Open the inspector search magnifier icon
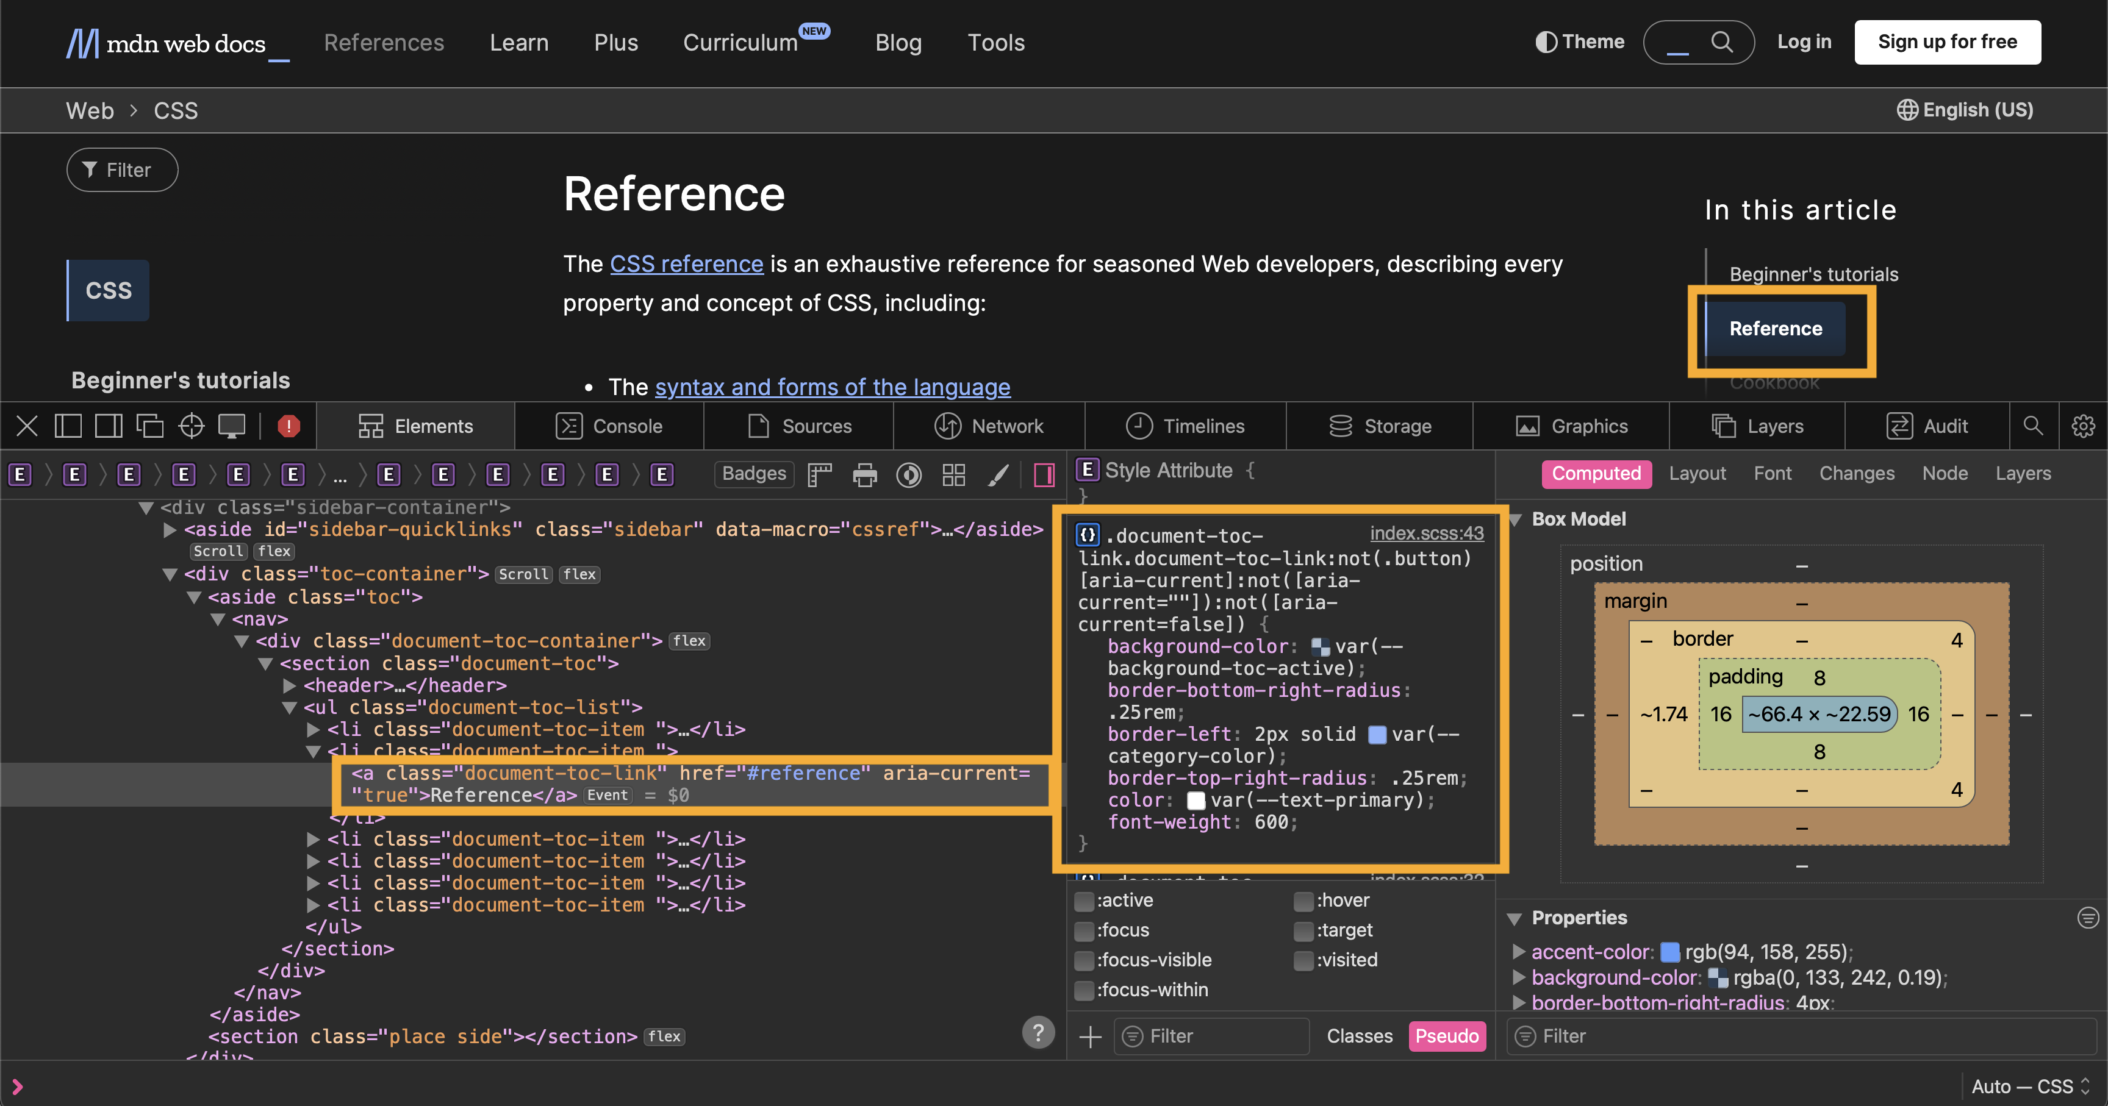2108x1106 pixels. click(x=2034, y=426)
